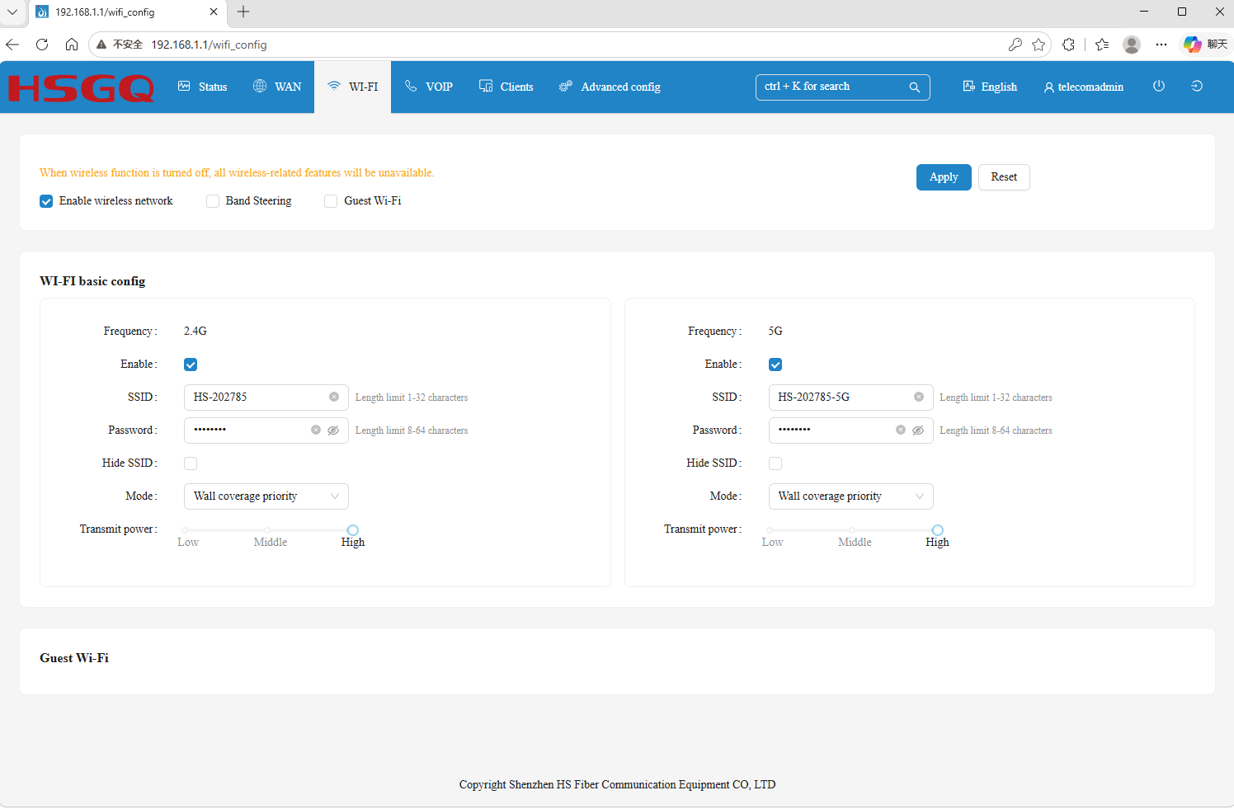Open the browser profile icon

1132,45
